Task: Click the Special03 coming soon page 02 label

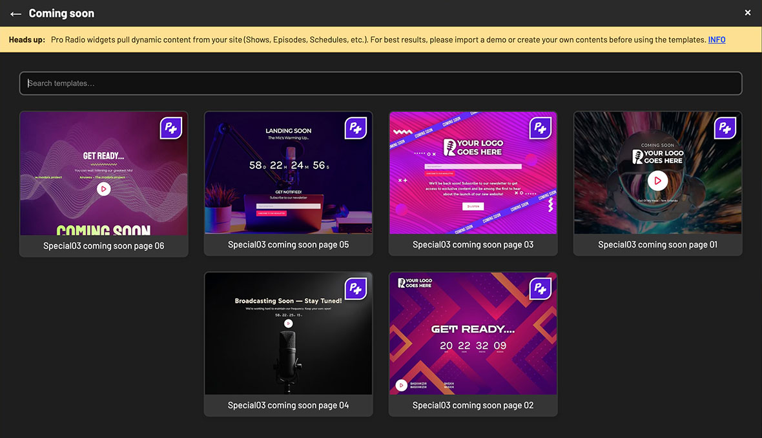Action: (473, 405)
